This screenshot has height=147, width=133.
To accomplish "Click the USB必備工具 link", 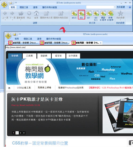I will tap(24, 88).
